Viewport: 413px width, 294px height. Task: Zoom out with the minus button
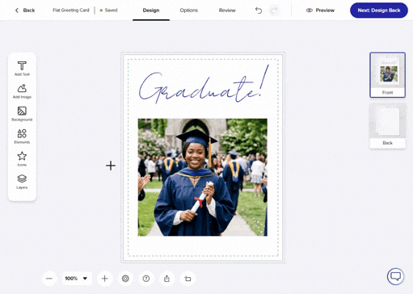point(49,279)
